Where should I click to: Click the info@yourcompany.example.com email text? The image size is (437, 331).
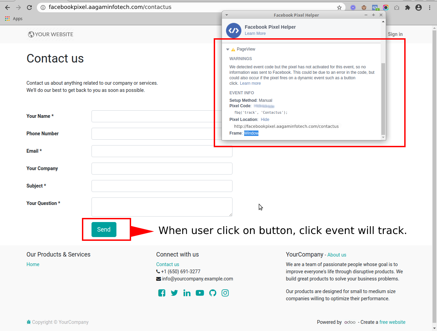(198, 279)
